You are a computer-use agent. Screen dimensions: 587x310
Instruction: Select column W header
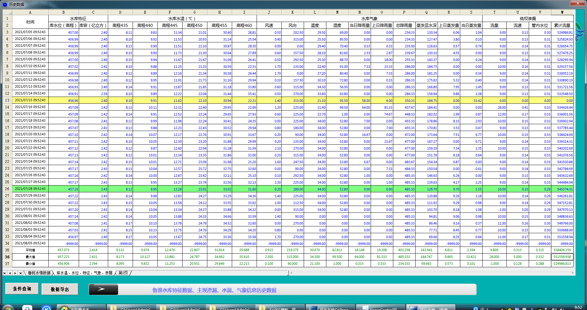click(562, 12)
